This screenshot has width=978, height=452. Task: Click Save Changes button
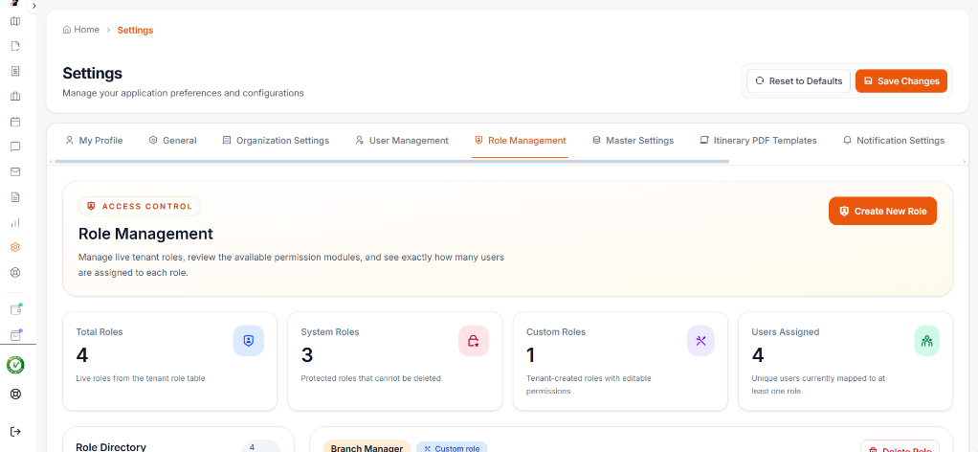[x=901, y=81]
